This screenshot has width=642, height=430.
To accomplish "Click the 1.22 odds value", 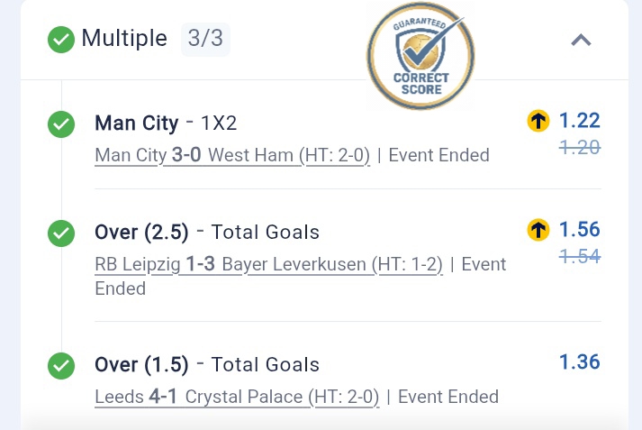I will point(579,121).
